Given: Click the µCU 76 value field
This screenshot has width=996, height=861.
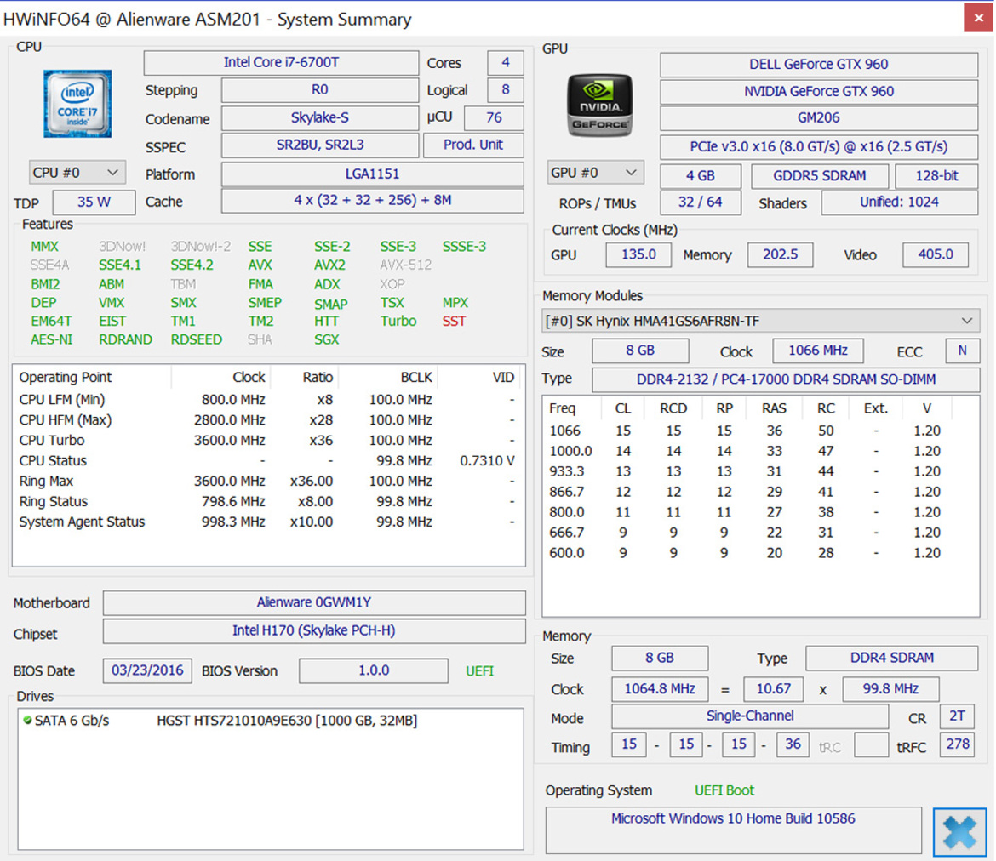Looking at the screenshot, I should click(494, 117).
